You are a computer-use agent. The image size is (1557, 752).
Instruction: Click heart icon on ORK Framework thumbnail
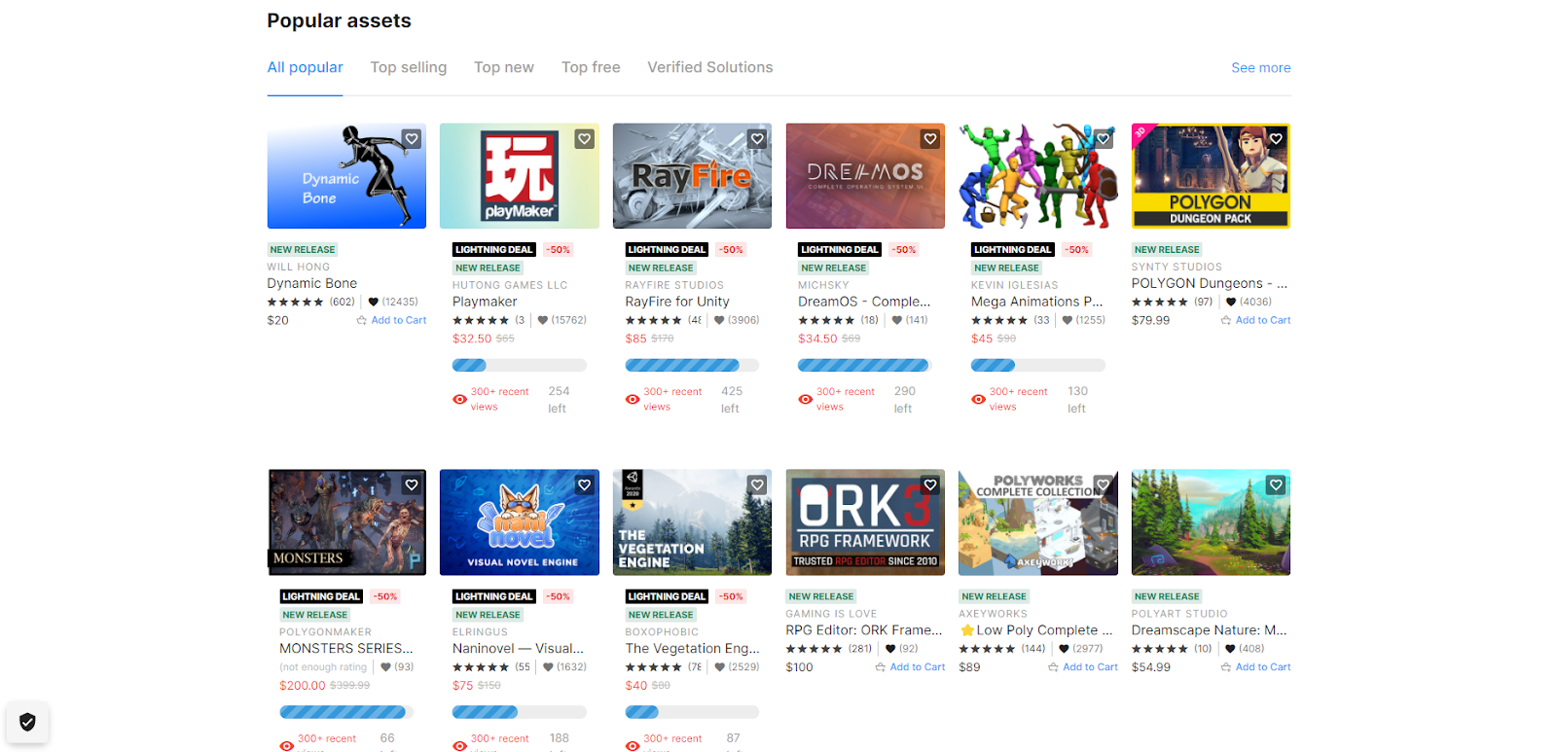[930, 485]
